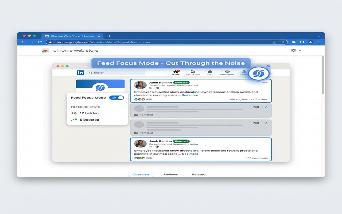
Task: Open the Related tab
Action: coord(199,174)
